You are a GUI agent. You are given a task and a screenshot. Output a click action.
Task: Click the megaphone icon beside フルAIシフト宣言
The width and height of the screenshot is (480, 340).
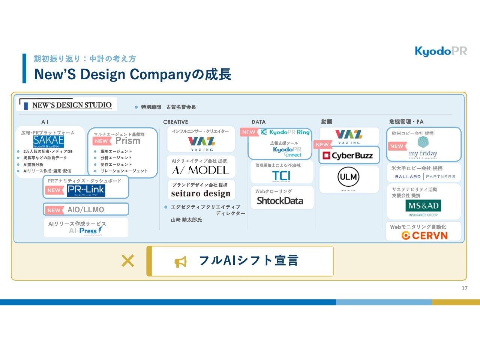point(180,262)
